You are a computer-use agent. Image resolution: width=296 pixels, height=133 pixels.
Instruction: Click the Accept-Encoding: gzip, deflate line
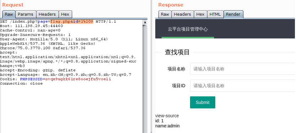[x=38, y=70]
